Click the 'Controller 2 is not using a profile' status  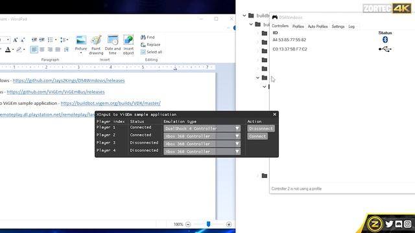point(296,188)
